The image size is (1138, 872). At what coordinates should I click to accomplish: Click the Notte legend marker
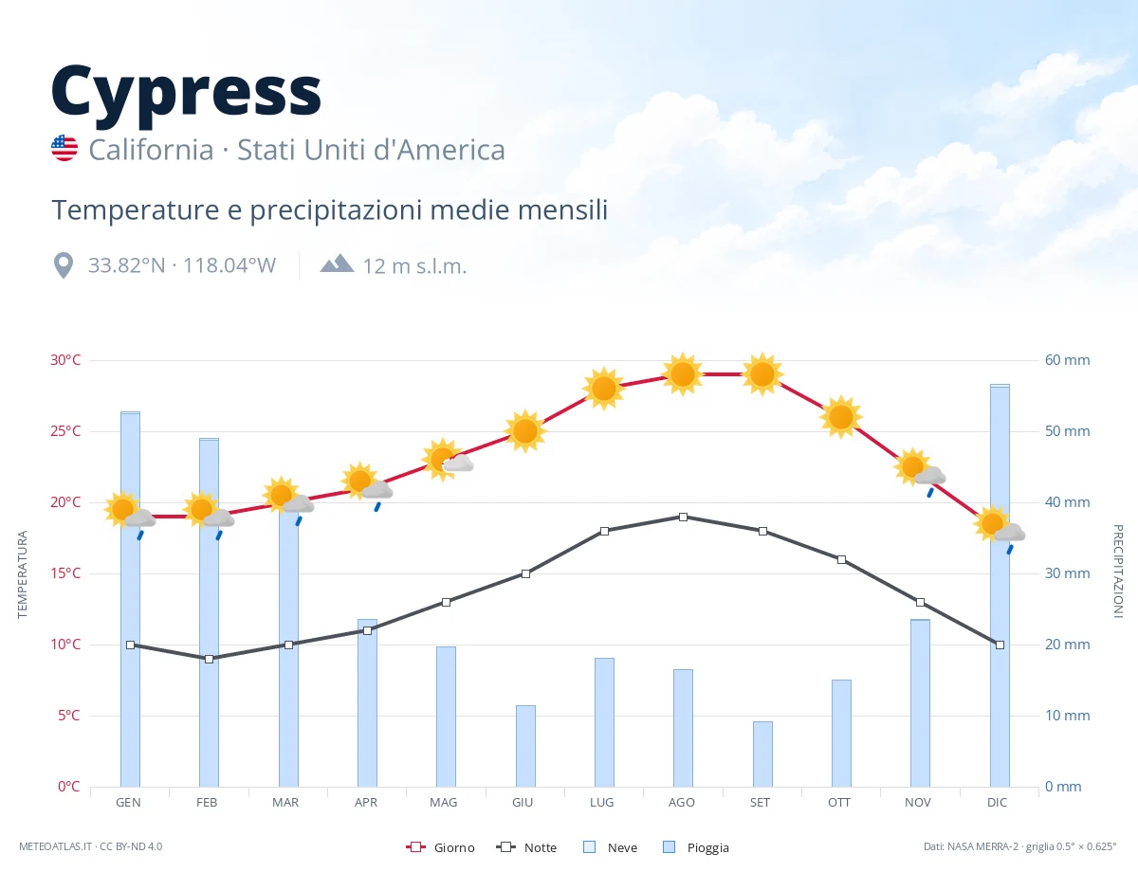coord(505,847)
